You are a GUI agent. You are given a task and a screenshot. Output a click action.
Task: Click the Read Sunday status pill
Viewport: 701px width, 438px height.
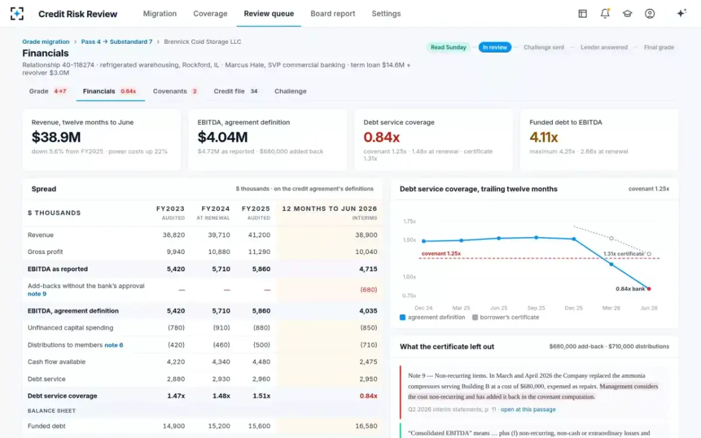(x=448, y=47)
